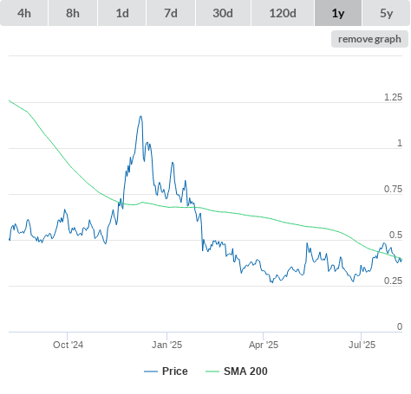This screenshot has height=394, width=411.
Task: Select the 7d range tab
Action: (171, 13)
